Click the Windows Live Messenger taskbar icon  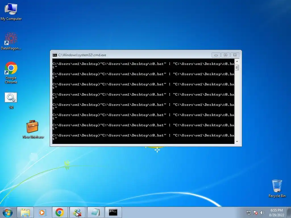[77, 212]
